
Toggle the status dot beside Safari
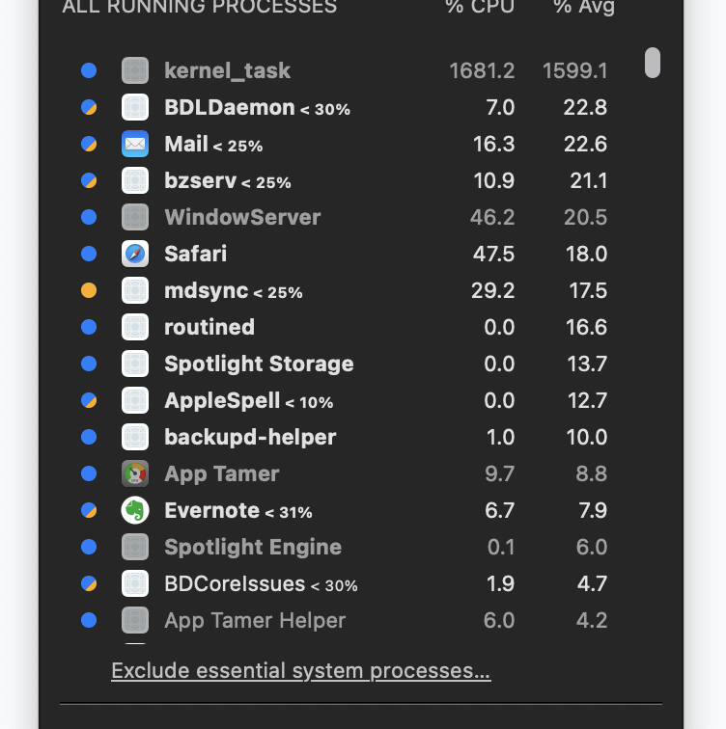89,254
